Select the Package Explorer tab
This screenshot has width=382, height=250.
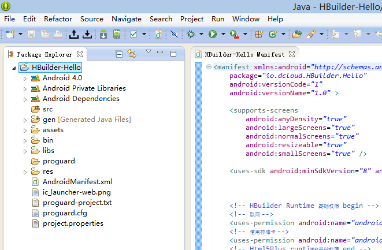(x=44, y=54)
